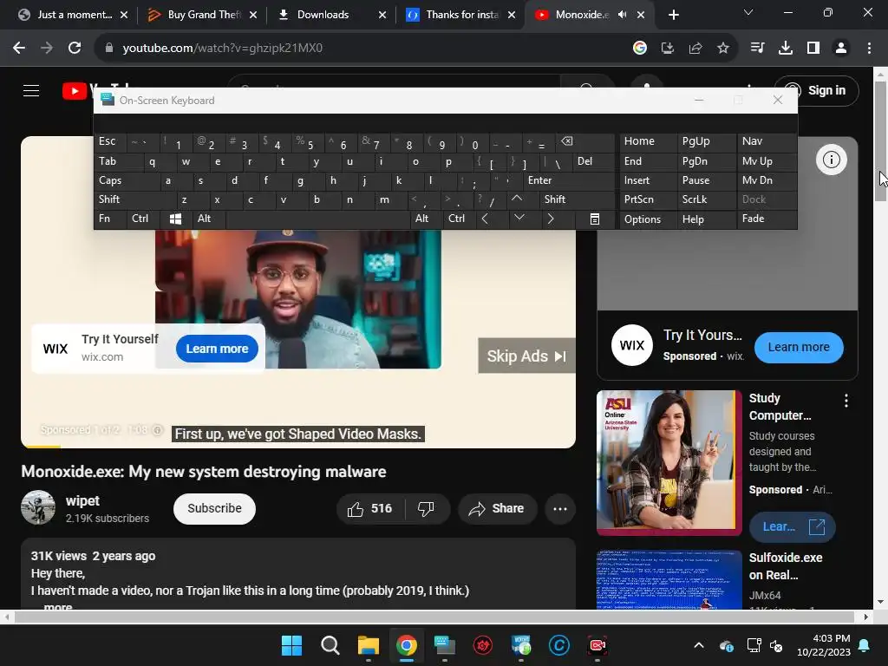The width and height of the screenshot is (888, 666).
Task: Click Learn more on the Wix video overlay
Action: point(217,349)
